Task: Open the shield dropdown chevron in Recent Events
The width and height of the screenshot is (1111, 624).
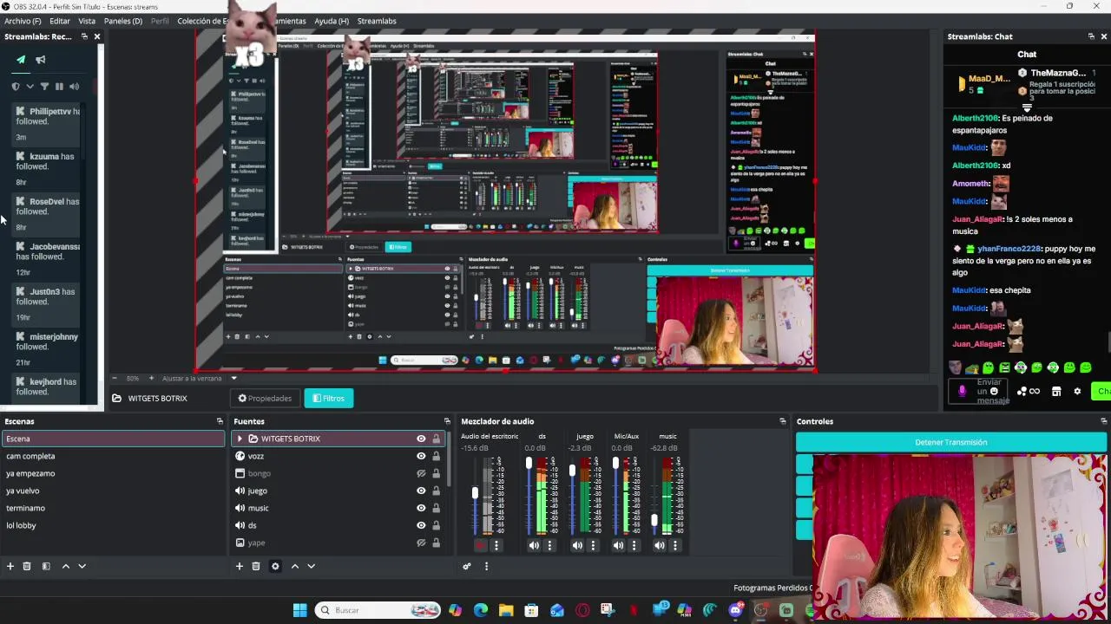Action: [x=30, y=87]
